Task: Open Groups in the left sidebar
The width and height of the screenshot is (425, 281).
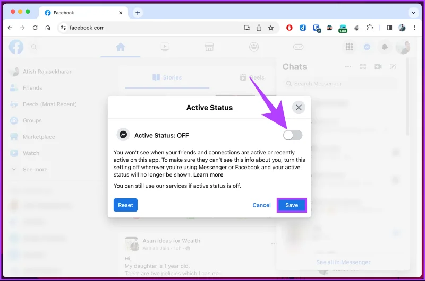Action: click(25, 120)
